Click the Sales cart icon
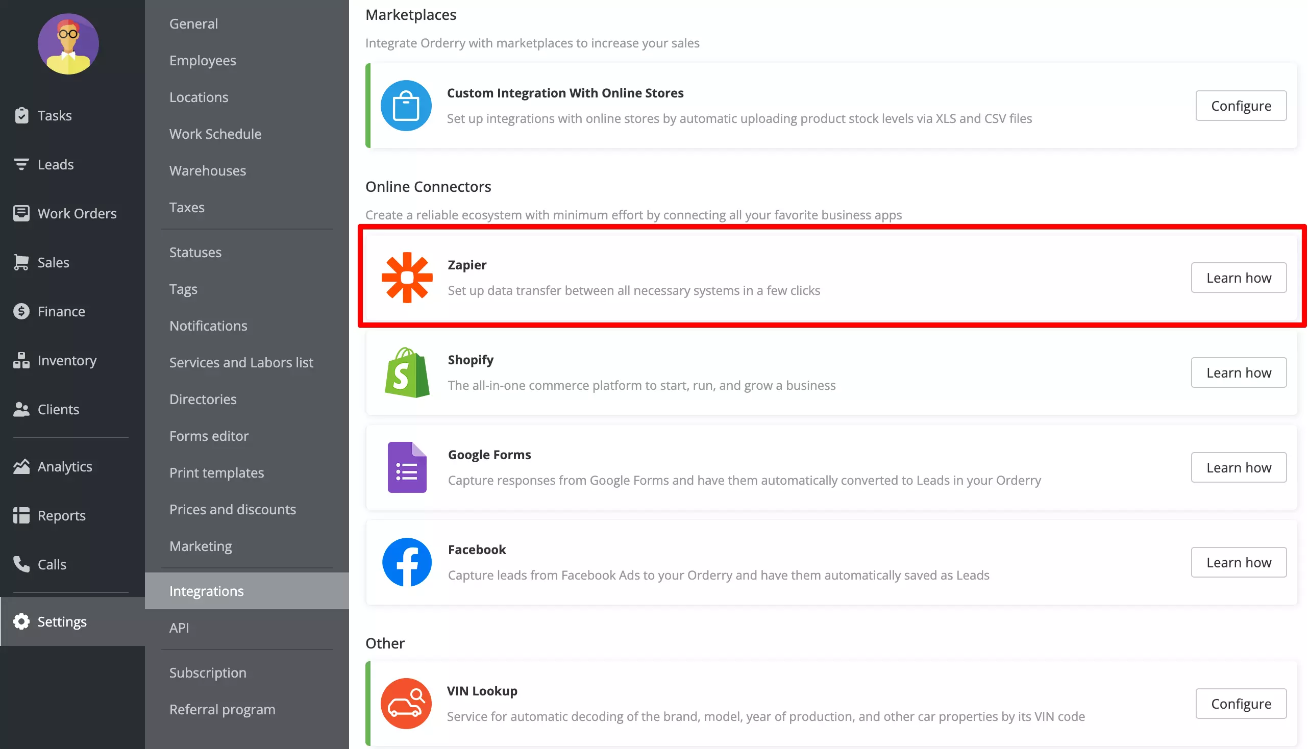The image size is (1309, 749). (x=21, y=262)
